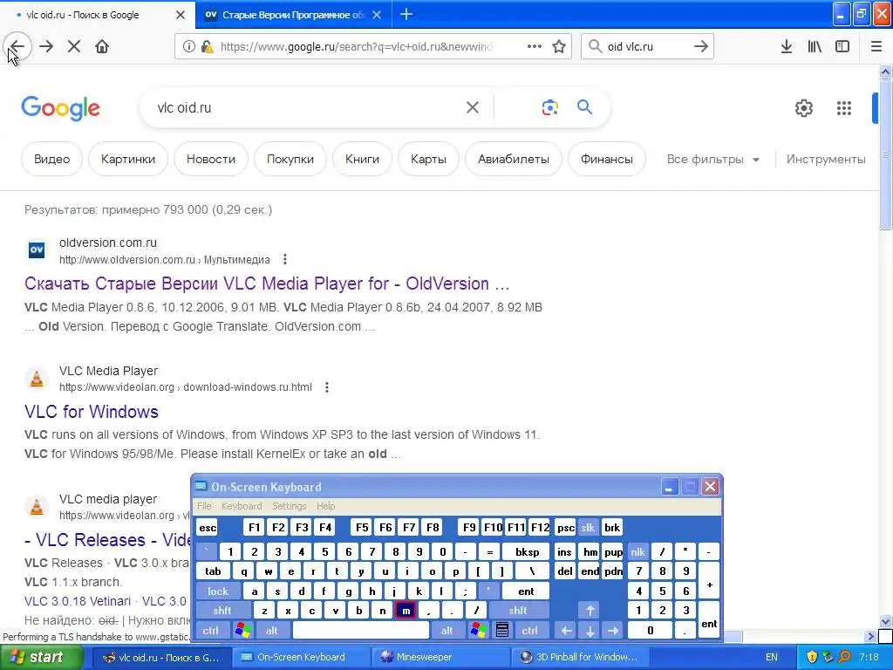Filter results by Новости
The image size is (893, 670).
(211, 159)
